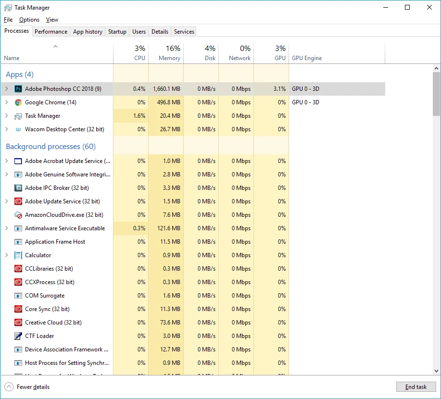The image size is (441, 399).
Task: Click the vertical scrollbar thumb
Action: pos(436,94)
